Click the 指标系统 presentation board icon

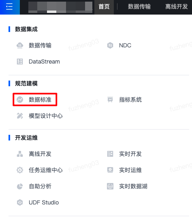pos(110,100)
